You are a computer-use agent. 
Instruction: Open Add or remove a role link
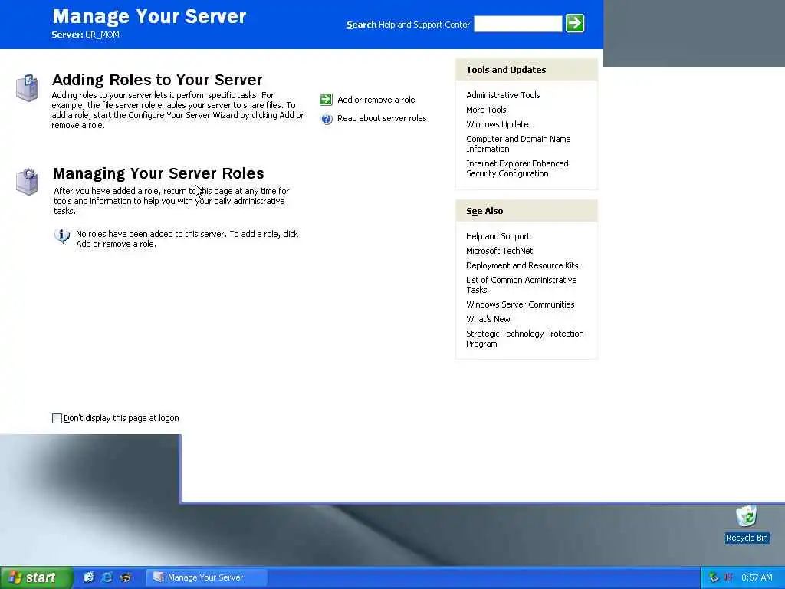(x=376, y=100)
